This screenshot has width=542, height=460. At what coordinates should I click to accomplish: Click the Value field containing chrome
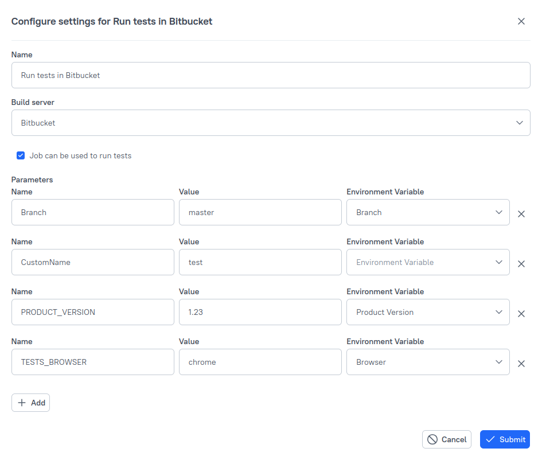click(x=260, y=362)
